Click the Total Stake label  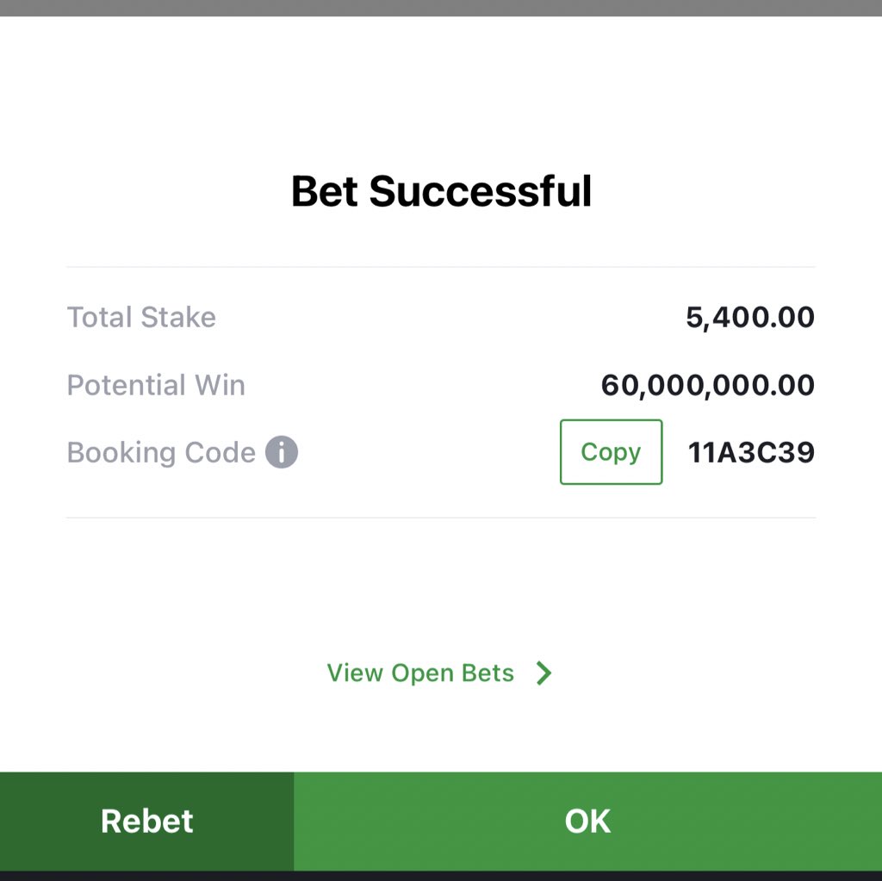click(x=141, y=317)
